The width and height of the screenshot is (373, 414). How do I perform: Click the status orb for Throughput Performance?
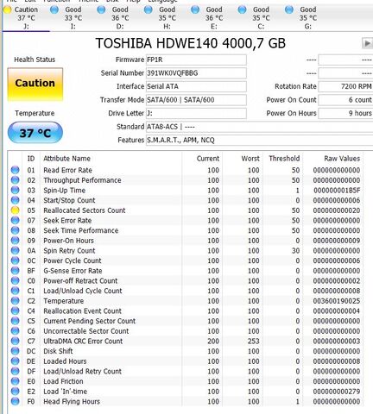(15, 180)
